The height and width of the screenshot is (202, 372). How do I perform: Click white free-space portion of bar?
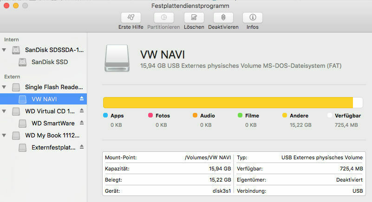358,103
